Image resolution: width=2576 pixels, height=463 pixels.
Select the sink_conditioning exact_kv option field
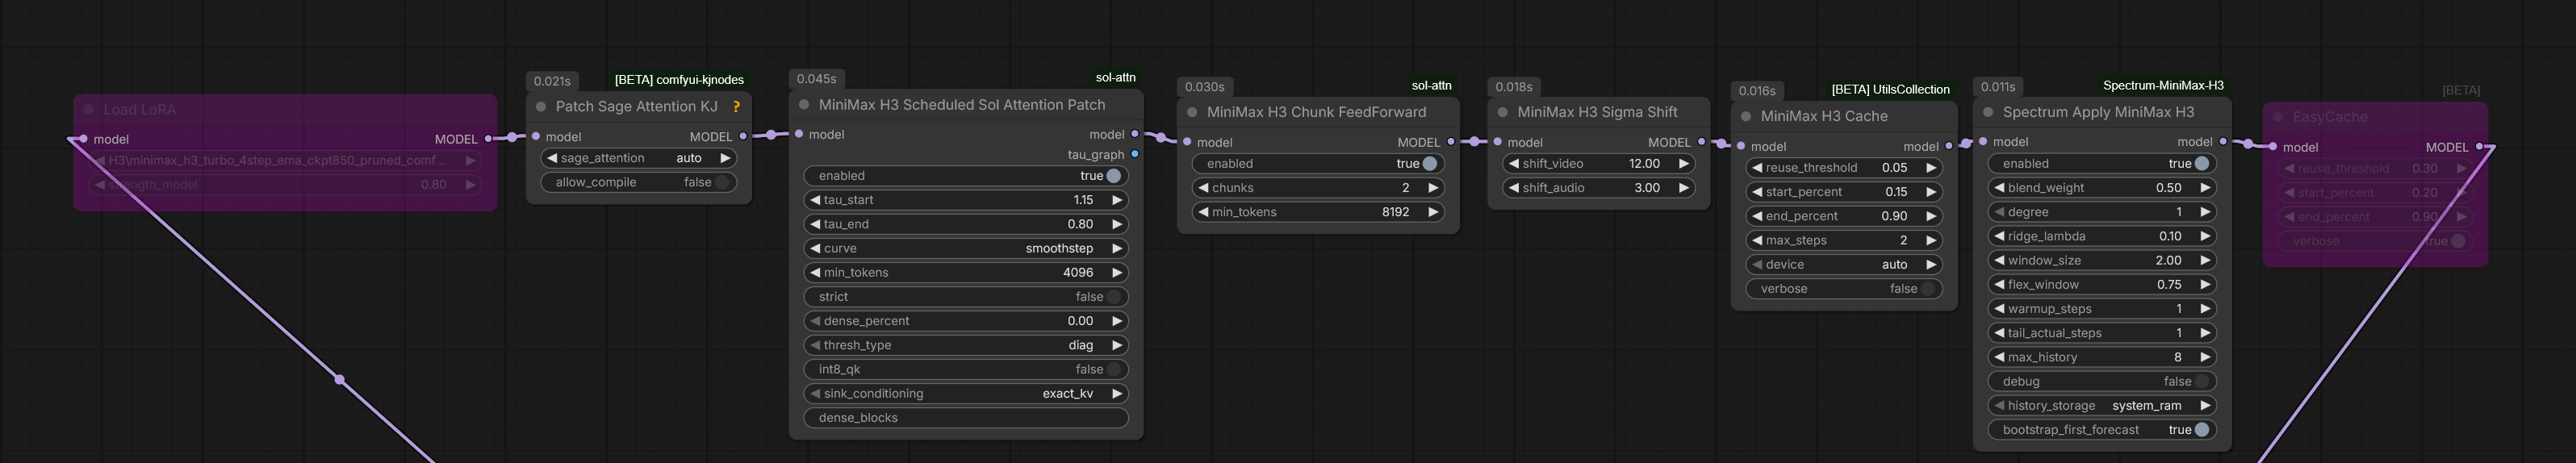tap(966, 394)
